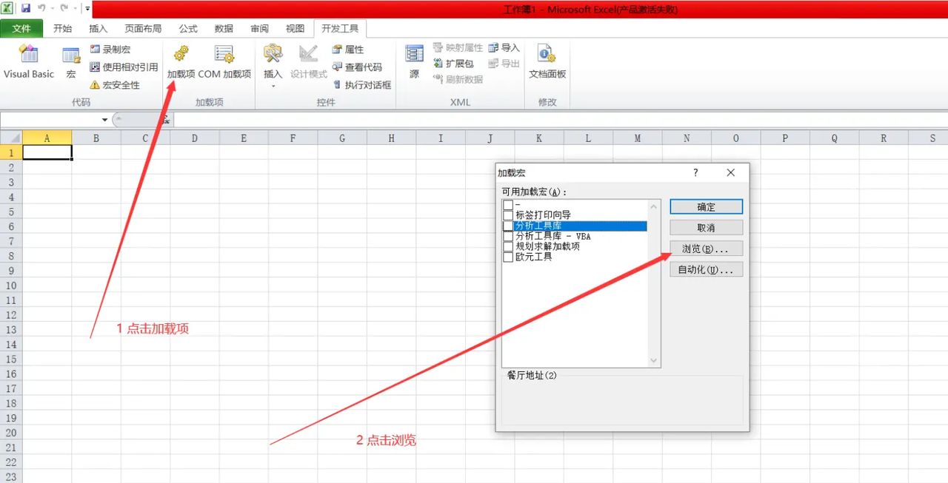The image size is (948, 483).
Task: Click the formula bar input area
Action: (x=561, y=120)
